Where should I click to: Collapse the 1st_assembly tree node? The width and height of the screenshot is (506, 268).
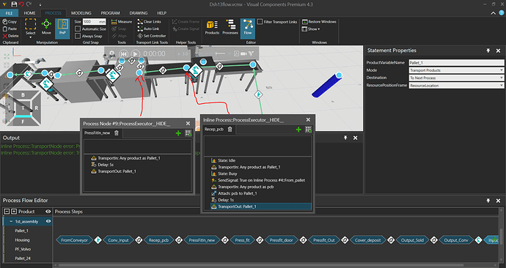[11, 222]
